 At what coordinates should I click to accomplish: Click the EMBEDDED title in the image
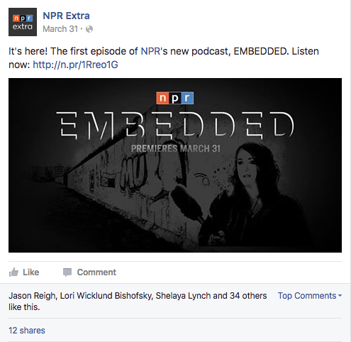[x=175, y=126]
